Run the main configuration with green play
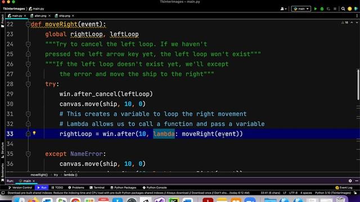The width and height of the screenshot is (360, 202). coord(316,9)
